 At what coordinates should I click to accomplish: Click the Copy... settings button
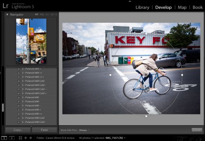pos(18,130)
